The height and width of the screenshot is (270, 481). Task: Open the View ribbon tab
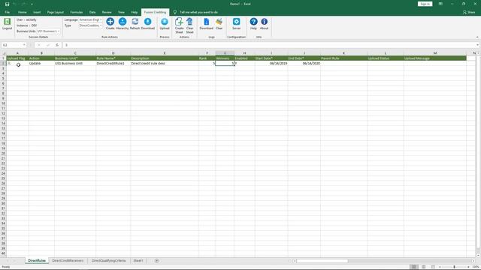click(x=121, y=12)
